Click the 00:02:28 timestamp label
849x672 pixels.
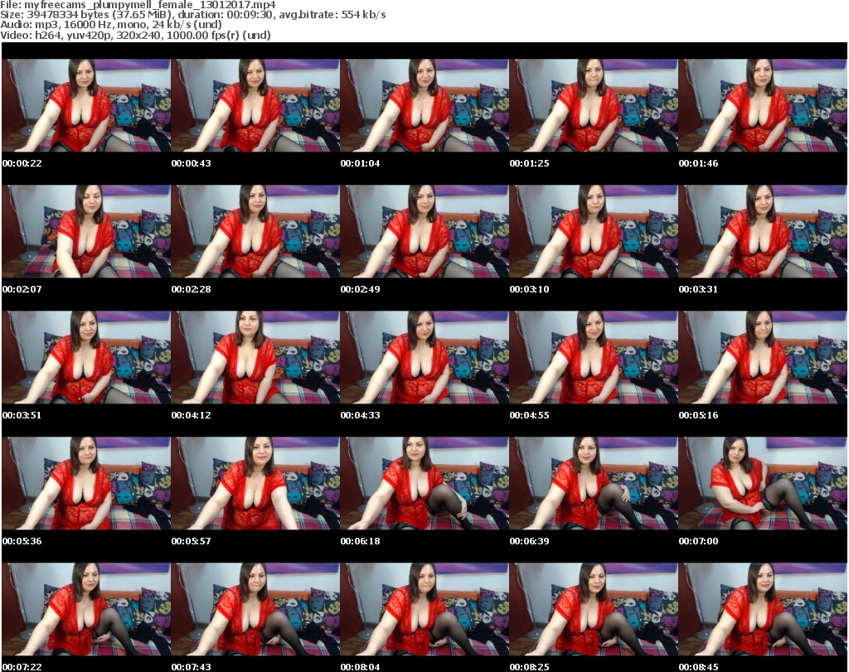pyautogui.click(x=192, y=289)
